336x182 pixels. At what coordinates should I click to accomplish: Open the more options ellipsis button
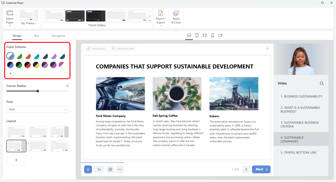(120, 169)
